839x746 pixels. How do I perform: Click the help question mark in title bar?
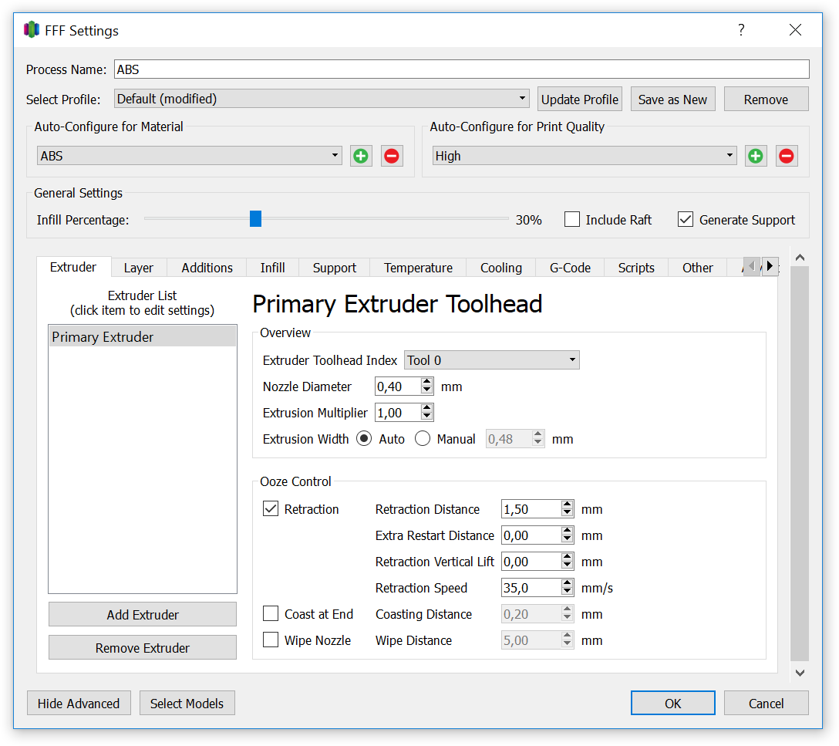(x=741, y=30)
